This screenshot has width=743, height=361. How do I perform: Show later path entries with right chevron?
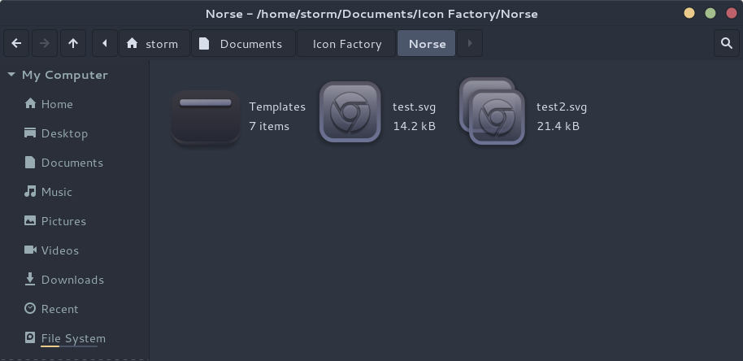click(x=470, y=44)
